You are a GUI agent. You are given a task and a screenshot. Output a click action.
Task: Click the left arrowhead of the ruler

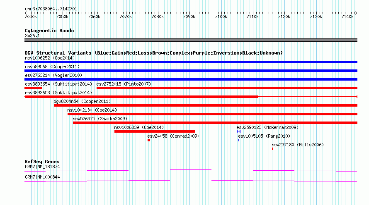coord(26,13)
